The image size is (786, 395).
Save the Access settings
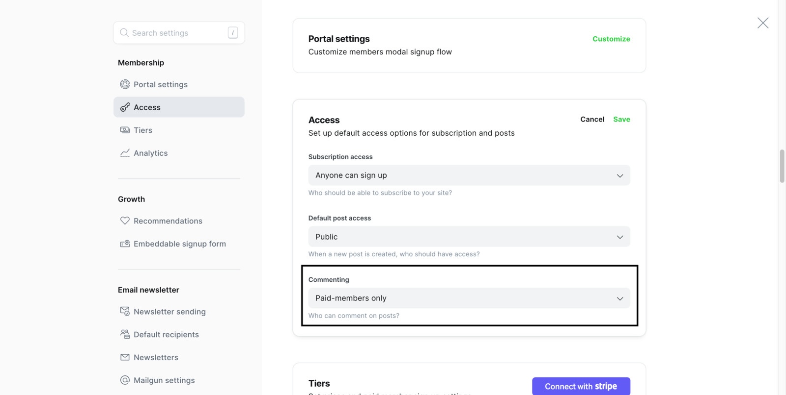[621, 119]
